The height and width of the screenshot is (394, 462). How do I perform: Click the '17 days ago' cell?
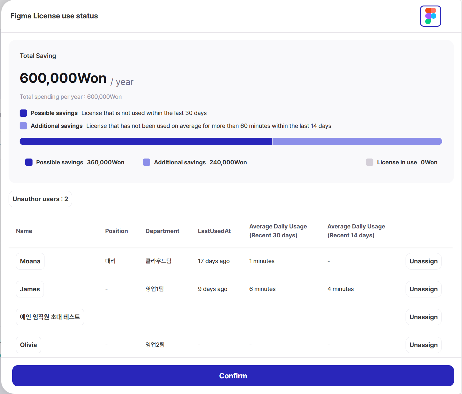click(214, 261)
